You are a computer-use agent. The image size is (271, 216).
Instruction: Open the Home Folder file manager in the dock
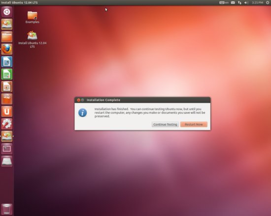(x=7, y=37)
